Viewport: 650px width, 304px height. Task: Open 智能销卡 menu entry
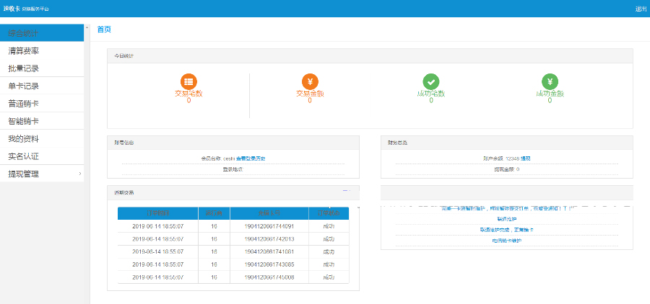coord(24,121)
